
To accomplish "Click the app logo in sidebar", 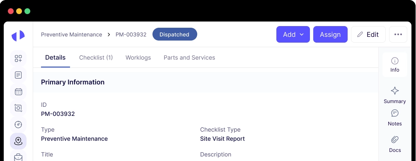I will tap(18, 36).
